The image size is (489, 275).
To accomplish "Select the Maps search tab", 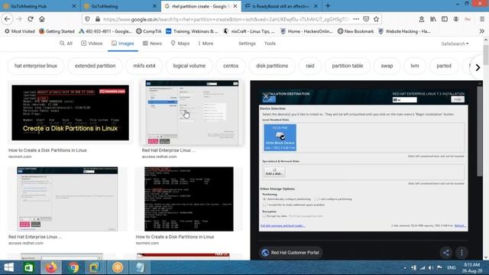I will [x=180, y=44].
